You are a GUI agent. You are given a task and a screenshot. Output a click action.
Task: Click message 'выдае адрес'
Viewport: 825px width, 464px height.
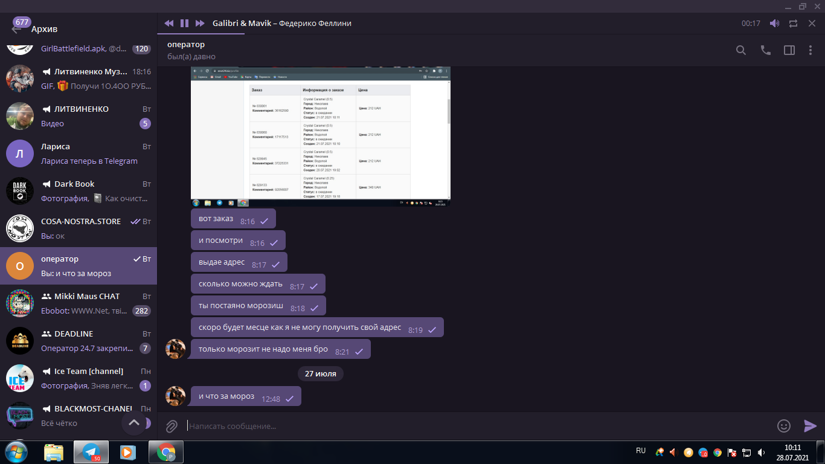click(239, 262)
